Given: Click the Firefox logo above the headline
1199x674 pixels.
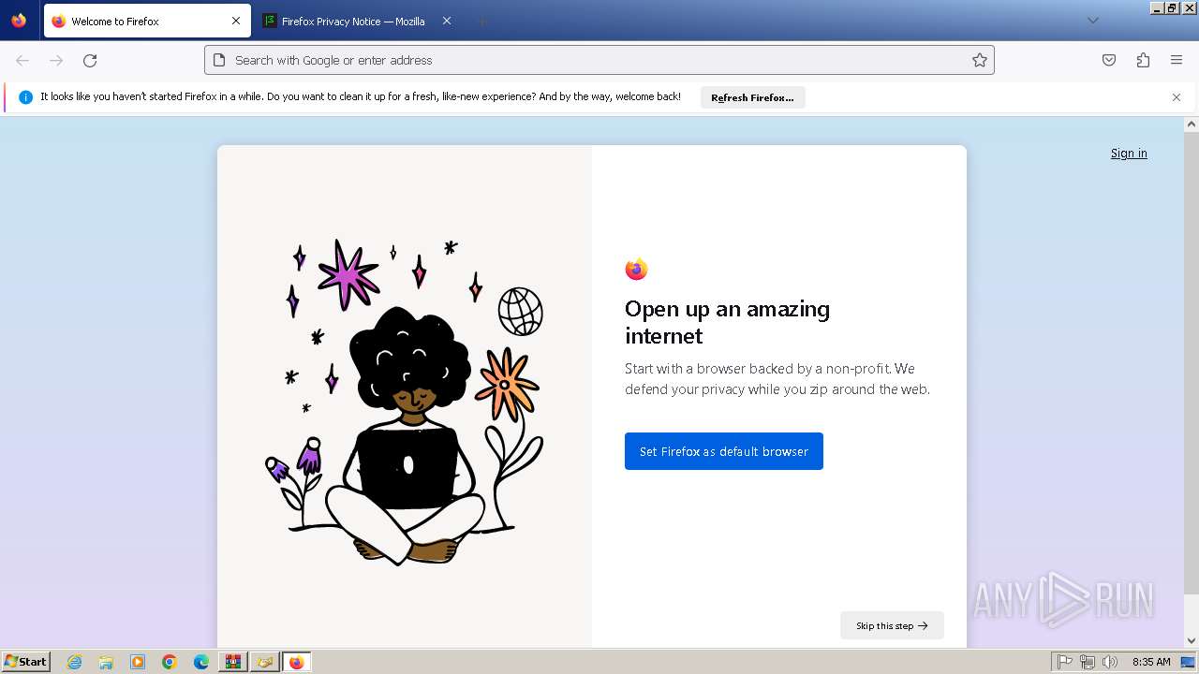Looking at the screenshot, I should [x=637, y=269].
